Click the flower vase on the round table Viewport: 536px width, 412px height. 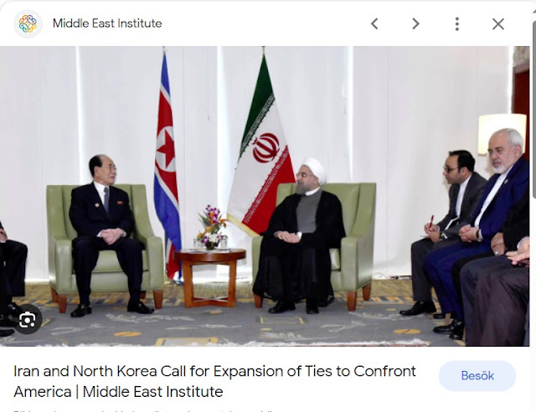pos(211,228)
